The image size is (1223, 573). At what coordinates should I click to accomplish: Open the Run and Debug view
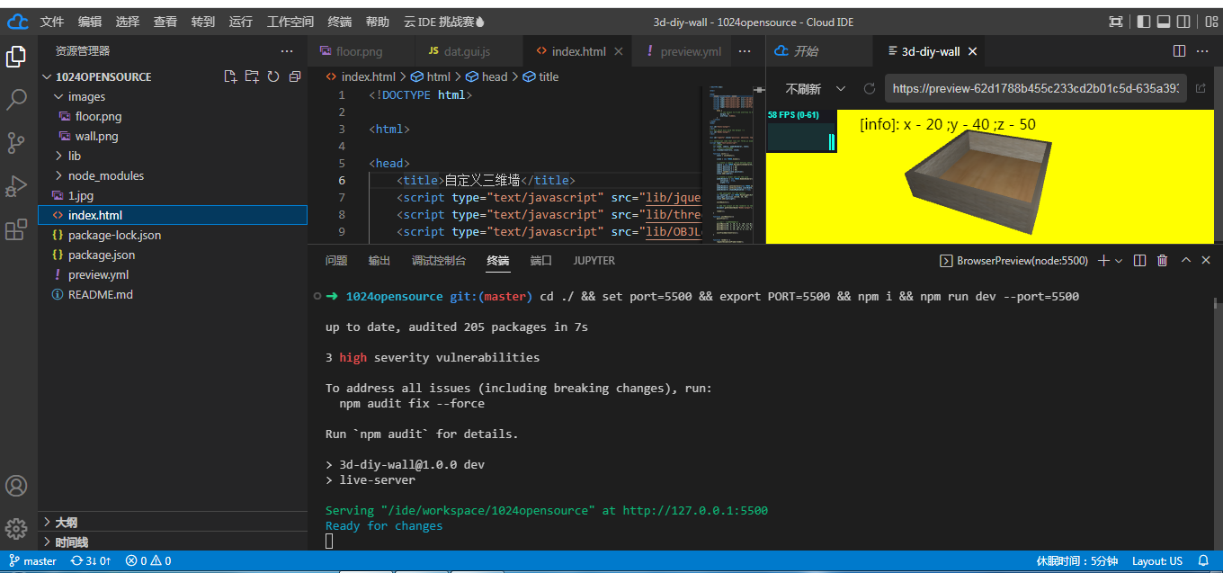(16, 186)
